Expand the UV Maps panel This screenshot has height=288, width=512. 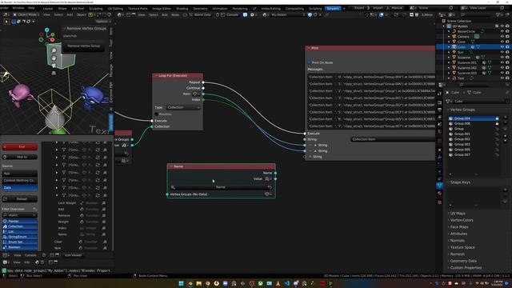coord(458,214)
